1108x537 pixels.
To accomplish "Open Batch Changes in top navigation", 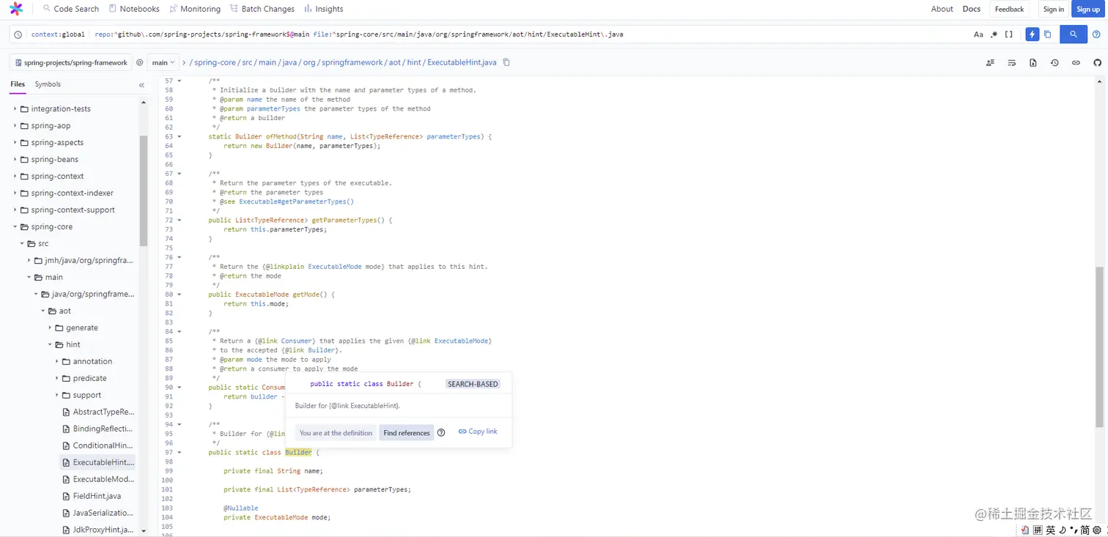I will pyautogui.click(x=262, y=9).
